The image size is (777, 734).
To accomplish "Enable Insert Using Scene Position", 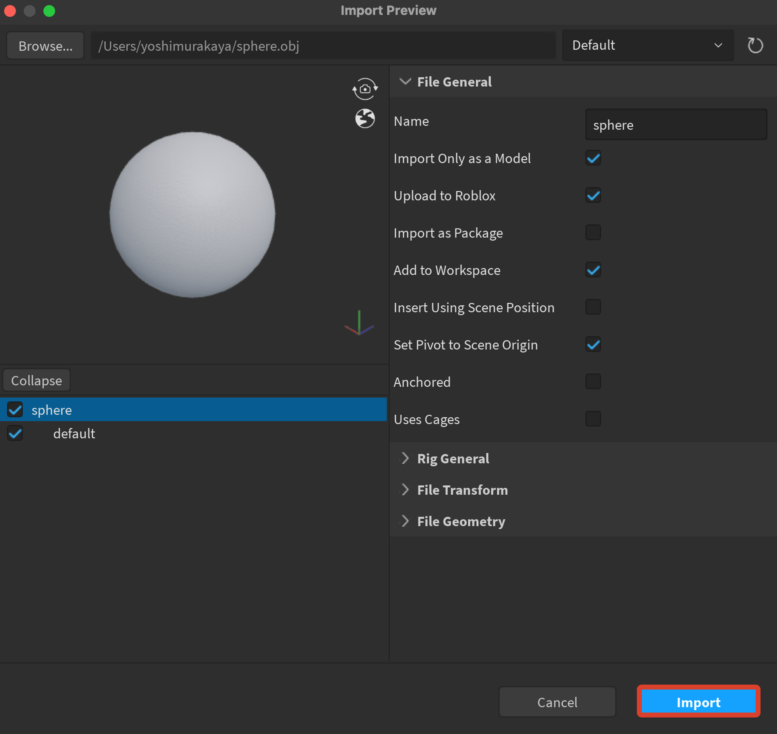I will 593,307.
